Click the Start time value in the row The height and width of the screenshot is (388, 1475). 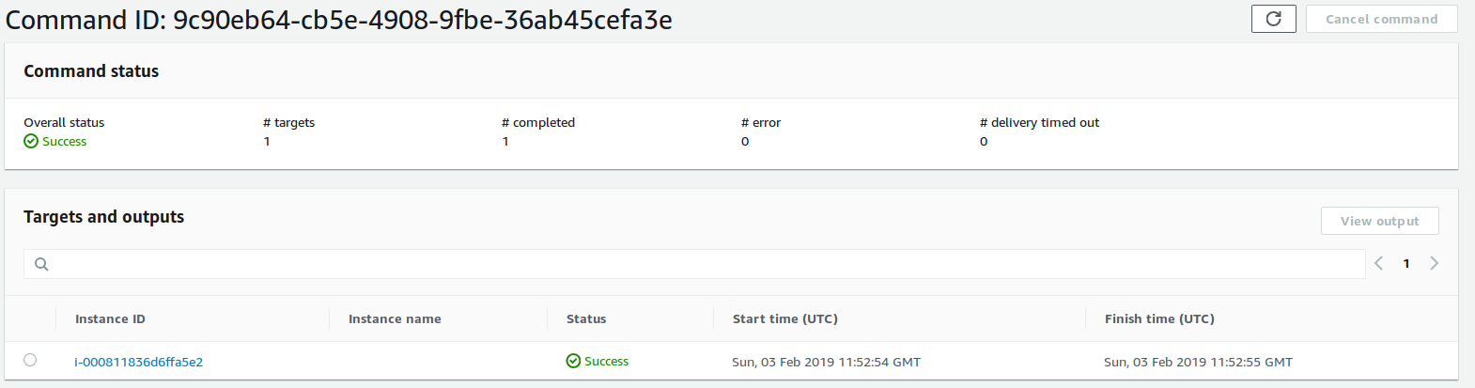click(x=826, y=362)
